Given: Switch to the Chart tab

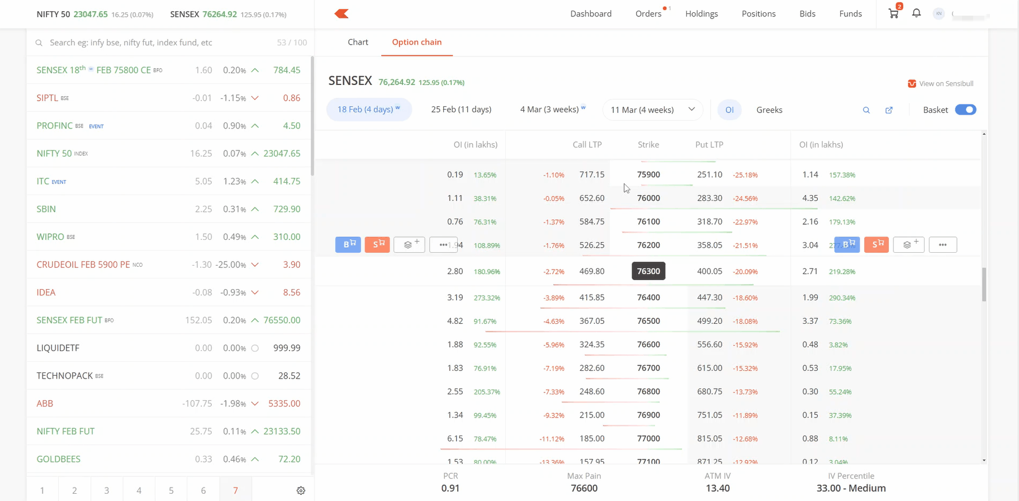Looking at the screenshot, I should tap(358, 42).
